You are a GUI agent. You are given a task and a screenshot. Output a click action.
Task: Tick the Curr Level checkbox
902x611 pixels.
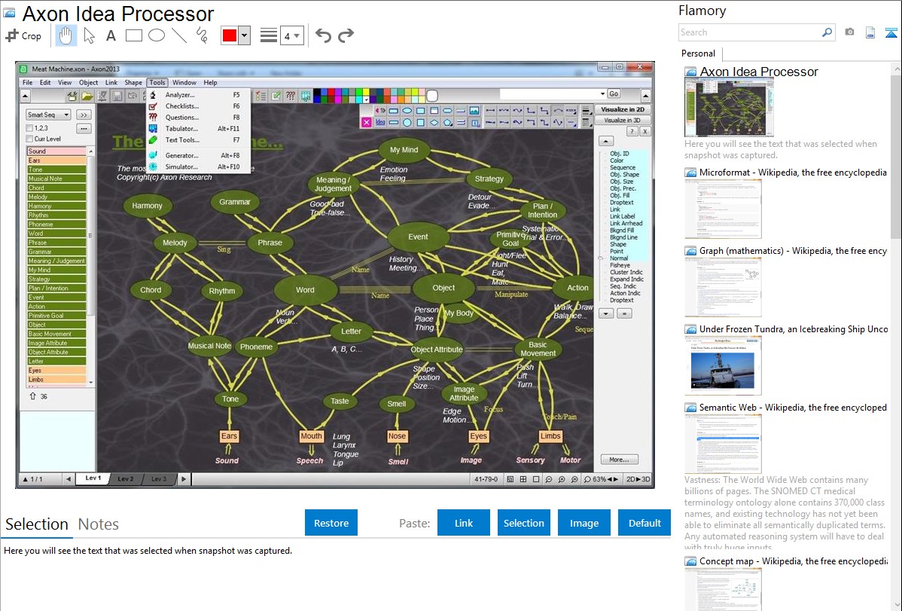[x=29, y=139]
